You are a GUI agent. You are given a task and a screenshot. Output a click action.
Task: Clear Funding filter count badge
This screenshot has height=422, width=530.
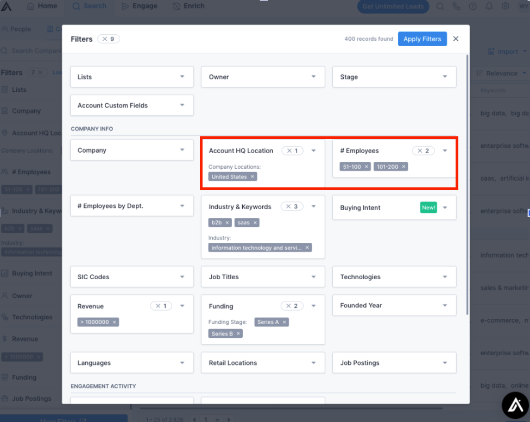pyautogui.click(x=292, y=306)
